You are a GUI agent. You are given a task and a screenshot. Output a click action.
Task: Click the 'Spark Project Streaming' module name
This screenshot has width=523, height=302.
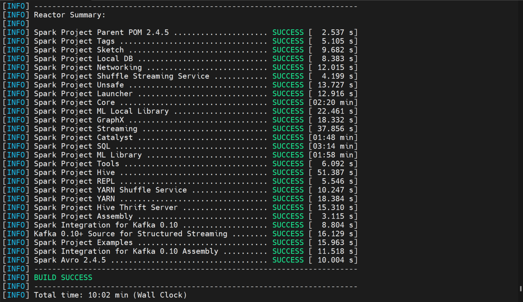pyautogui.click(x=86, y=129)
